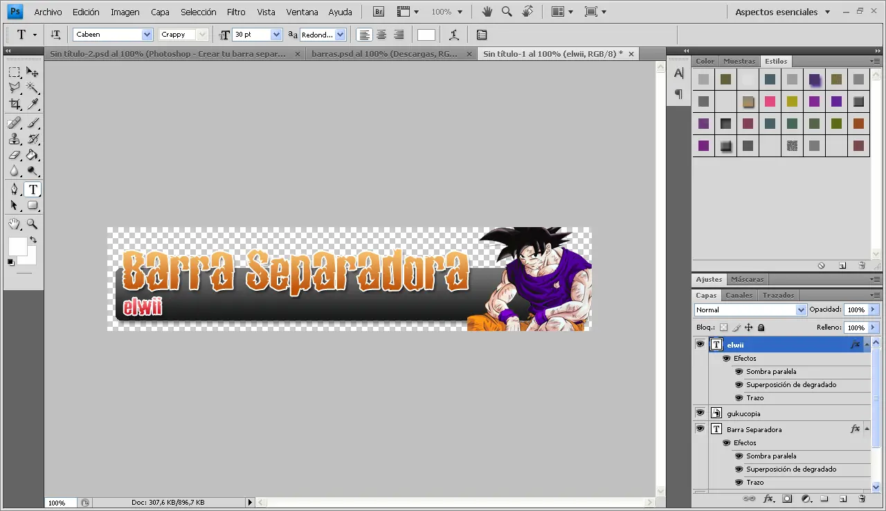886x511 pixels.
Task: Add a layer style with fx button
Action: click(768, 499)
